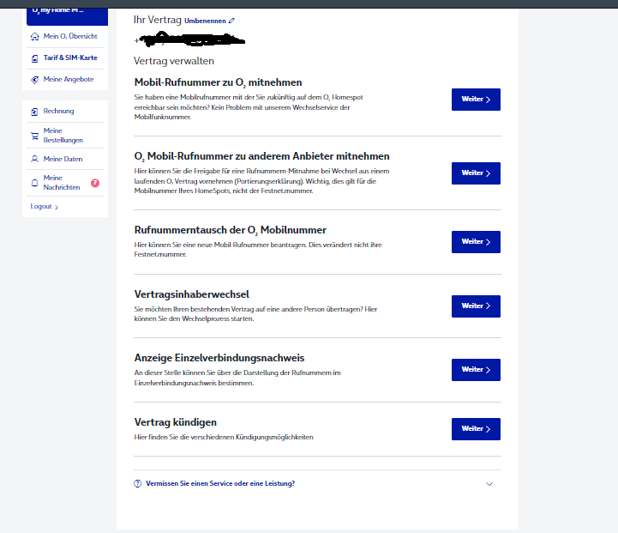This screenshot has height=533, width=618.
Task: Click the Meine Nachrichten bell icon
Action: click(34, 183)
